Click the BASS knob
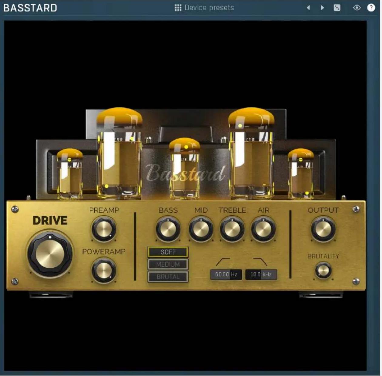Screen dimensions: 382x376 point(168,229)
